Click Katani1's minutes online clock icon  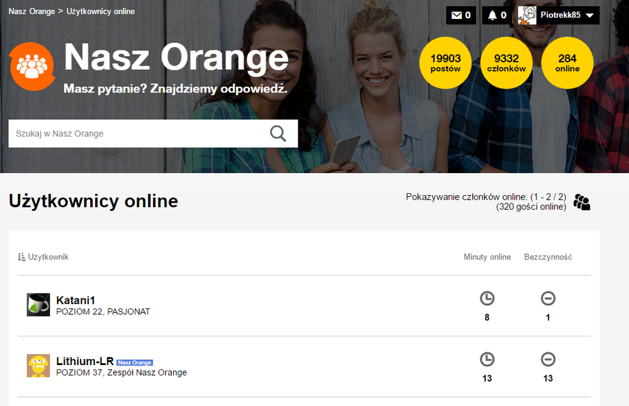pos(487,298)
